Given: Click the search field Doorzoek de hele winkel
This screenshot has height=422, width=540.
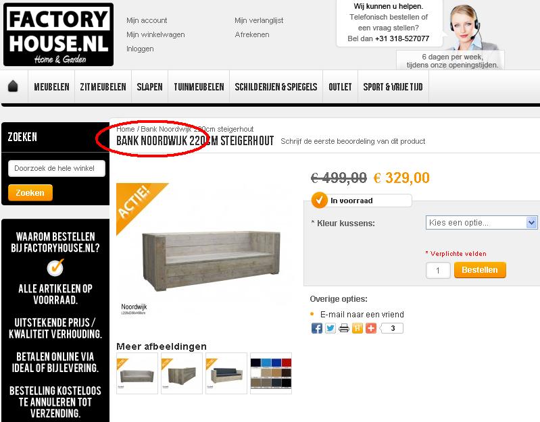Looking at the screenshot, I should click(57, 168).
